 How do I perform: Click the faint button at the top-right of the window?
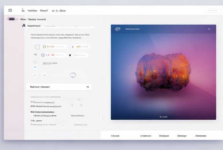[212, 11]
